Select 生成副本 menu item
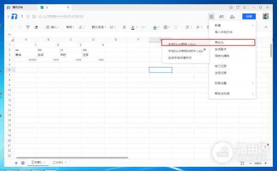Screen dimensions: 277x171 pyautogui.click(x=232, y=49)
